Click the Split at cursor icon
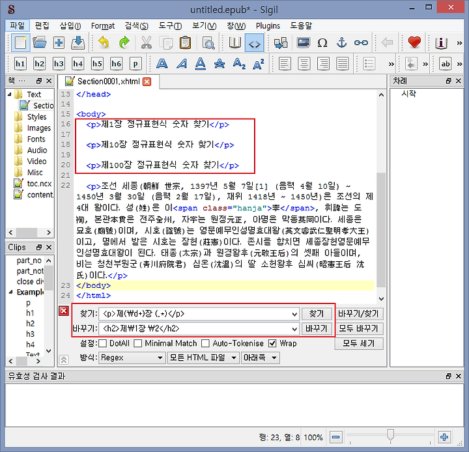 [x=281, y=43]
